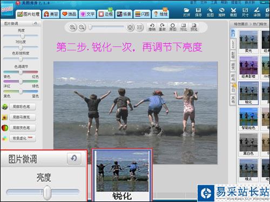This screenshot has width=270, height=202.
Task: Click the 局部变色笔 button
Action: click(23, 128)
